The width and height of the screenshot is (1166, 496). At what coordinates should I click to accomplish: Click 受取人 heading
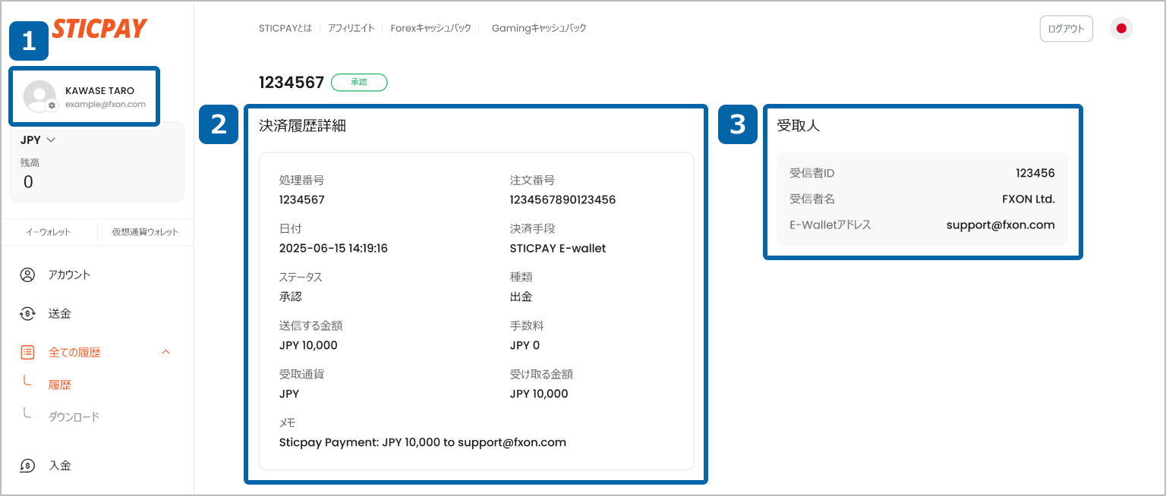(798, 126)
